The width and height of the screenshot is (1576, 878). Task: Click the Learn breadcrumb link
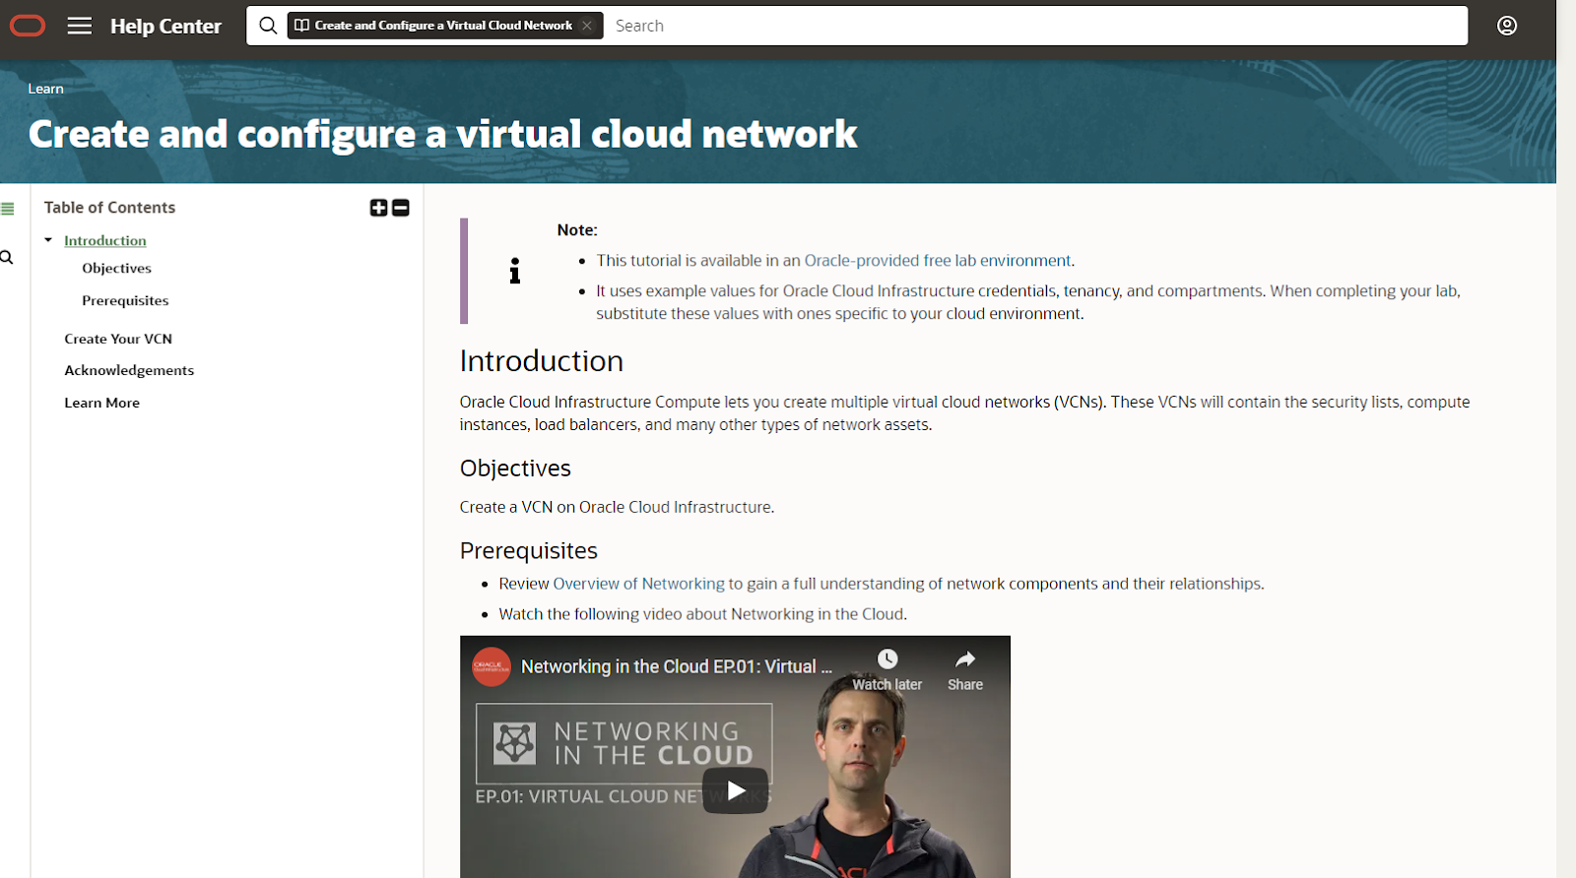click(45, 89)
